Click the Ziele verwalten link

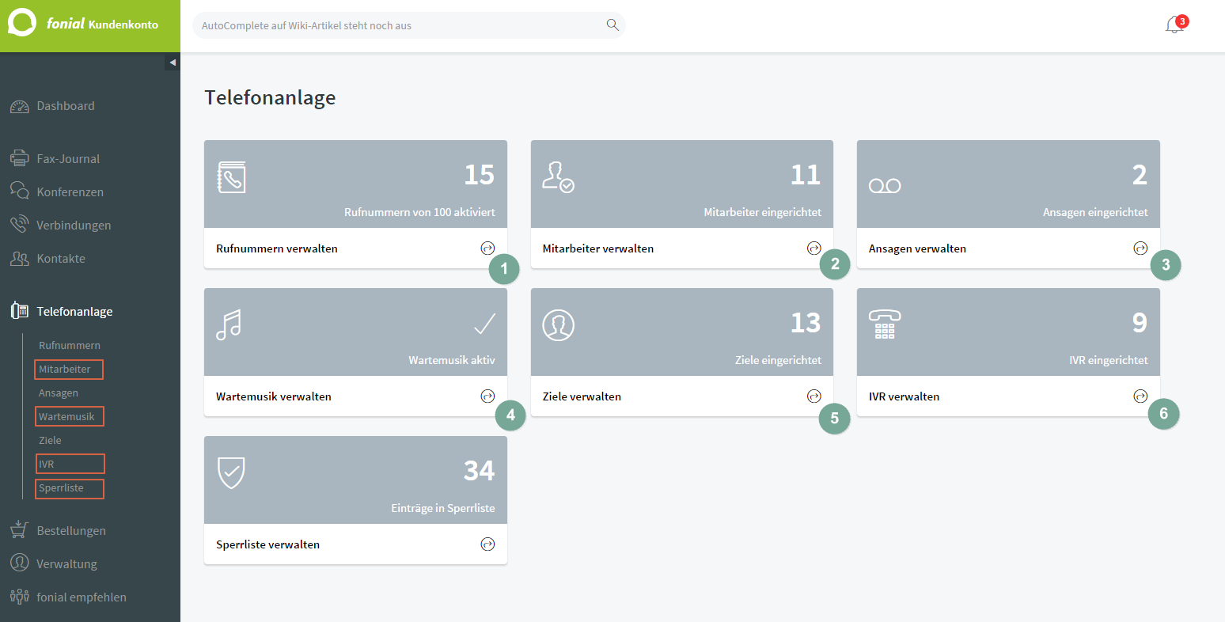pos(582,396)
